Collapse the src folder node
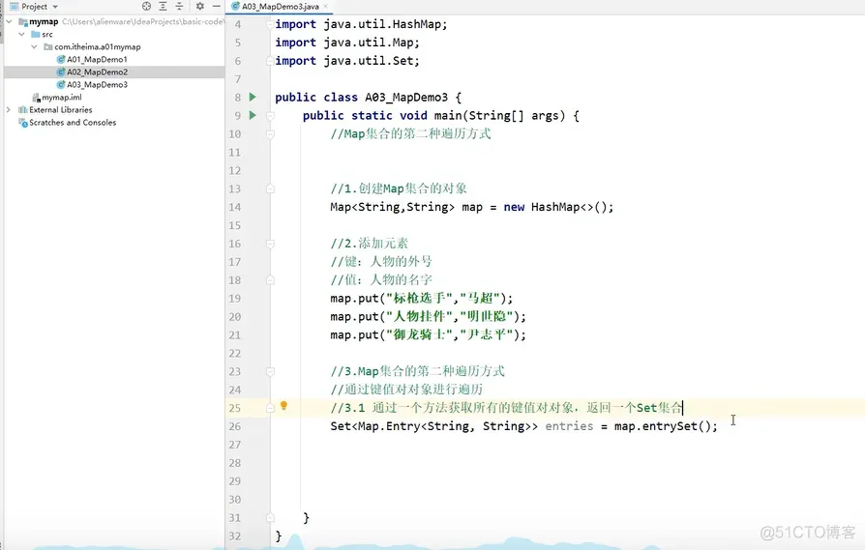This screenshot has height=550, width=865. [x=21, y=34]
